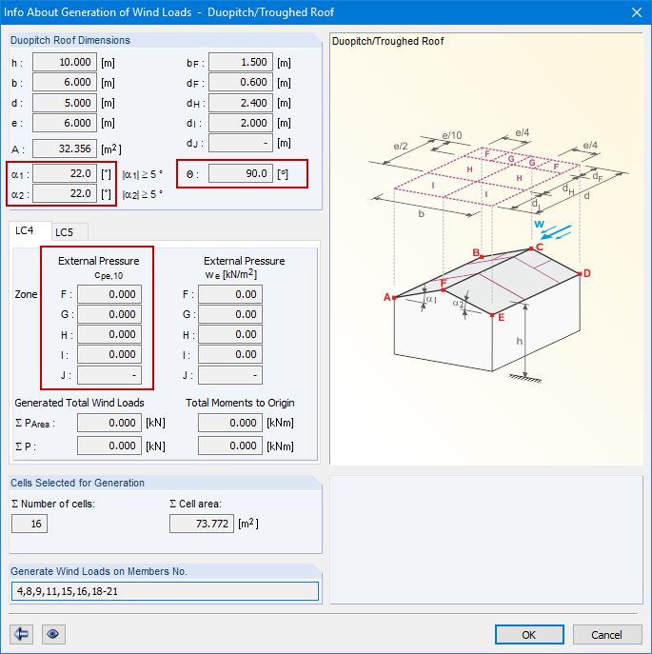The height and width of the screenshot is (654, 652).
Task: Click the Cells Selected for Generation header
Action: pyautogui.click(x=78, y=483)
